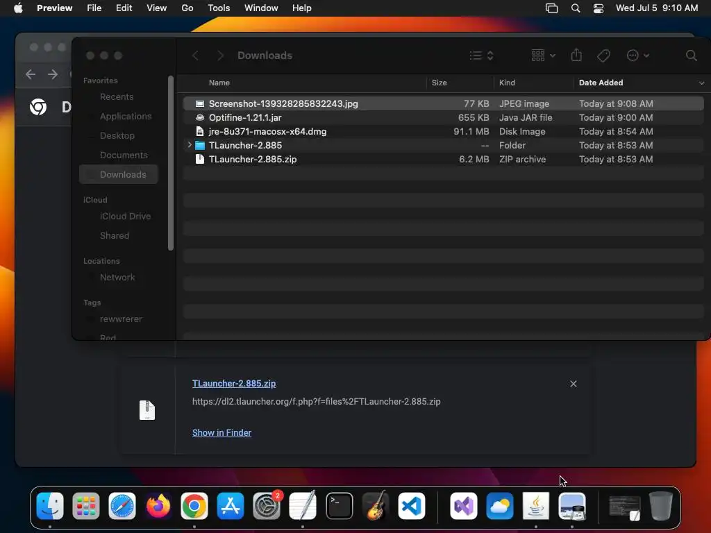The image size is (711, 533).
Task: Open Google Chrome from the Dock
Action: [194, 505]
